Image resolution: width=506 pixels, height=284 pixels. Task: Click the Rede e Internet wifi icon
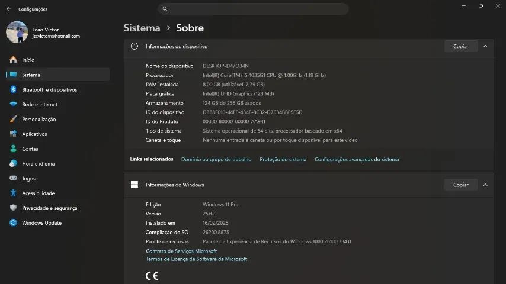pyautogui.click(x=13, y=104)
